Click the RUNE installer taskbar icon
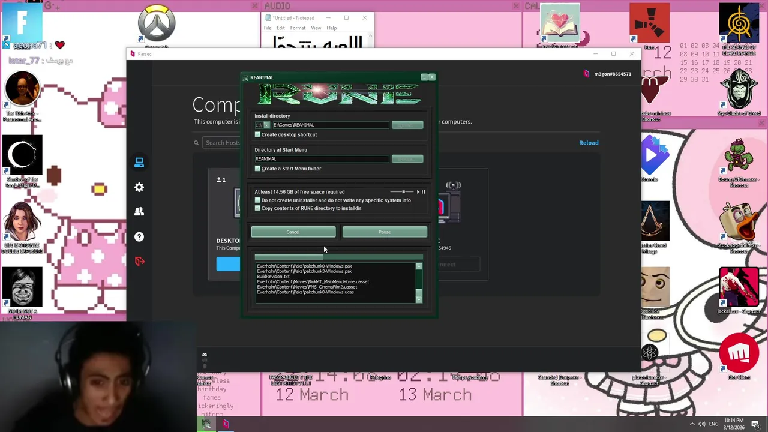This screenshot has width=768, height=432. click(206, 424)
